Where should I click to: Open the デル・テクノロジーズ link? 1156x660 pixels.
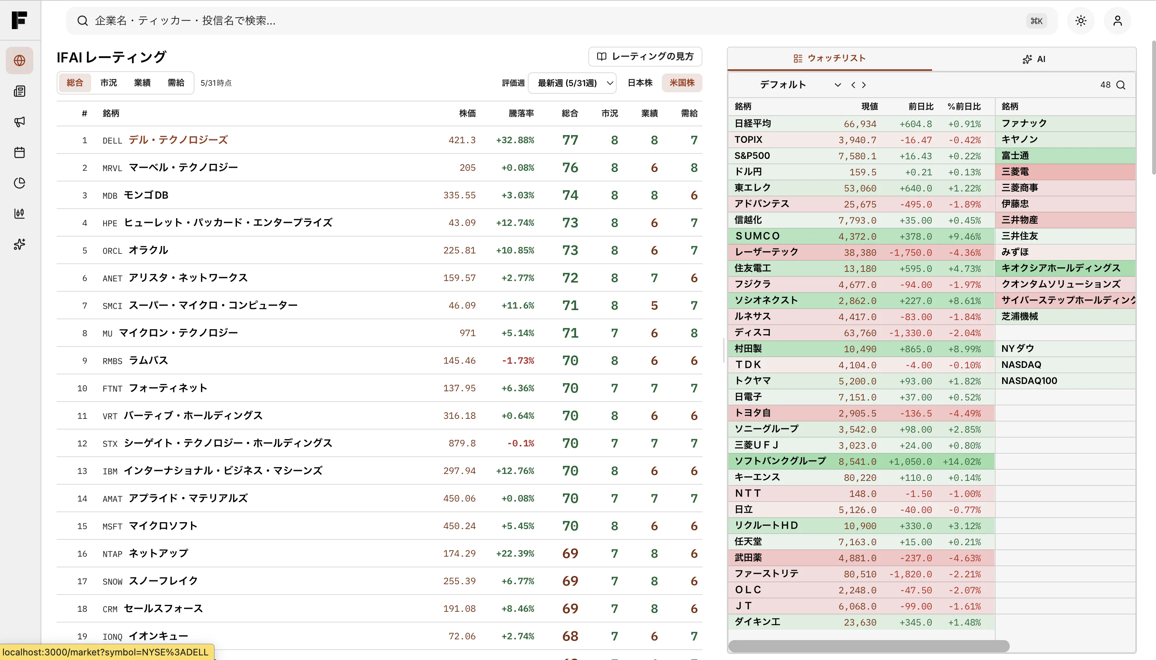(x=178, y=140)
